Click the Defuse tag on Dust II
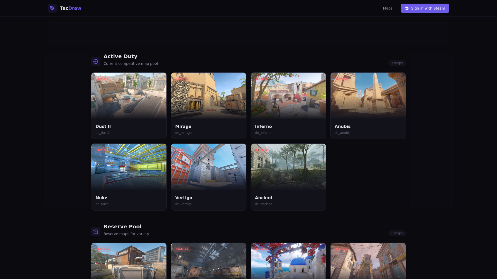Screen dimensions: 497x279 pyautogui.click(x=103, y=79)
